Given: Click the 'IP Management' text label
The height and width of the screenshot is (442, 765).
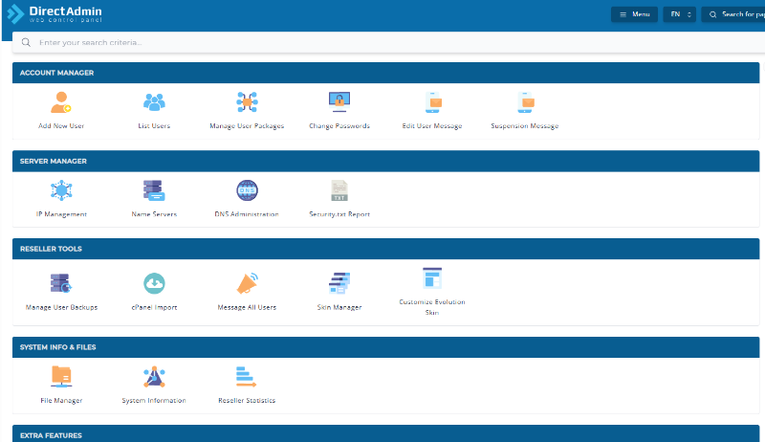Looking at the screenshot, I should click(x=61, y=214).
